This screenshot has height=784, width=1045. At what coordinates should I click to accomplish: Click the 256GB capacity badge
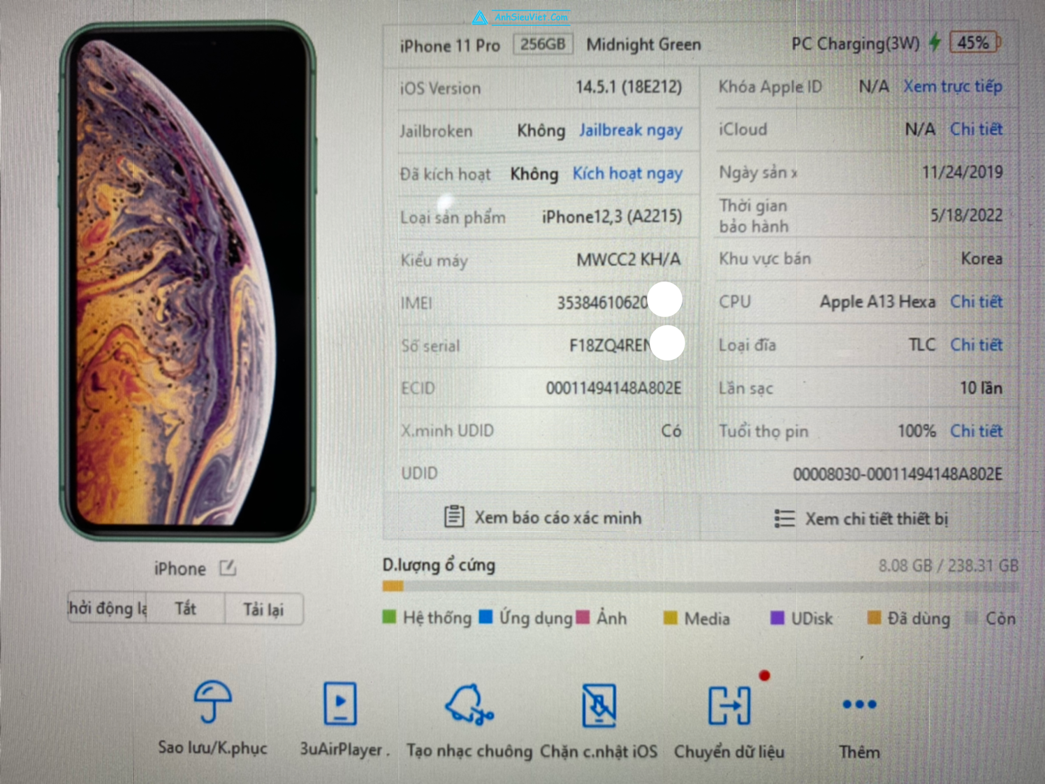(543, 44)
